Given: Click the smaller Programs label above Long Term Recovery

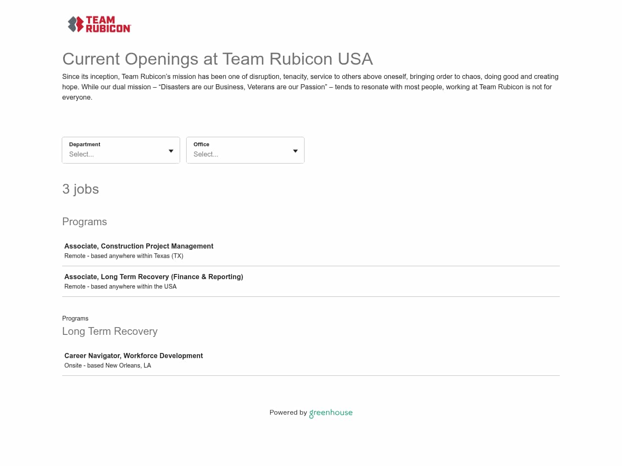Looking at the screenshot, I should [75, 318].
